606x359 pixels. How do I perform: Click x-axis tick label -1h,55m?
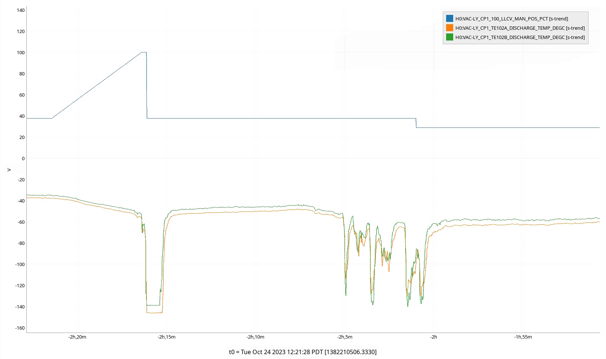point(523,337)
